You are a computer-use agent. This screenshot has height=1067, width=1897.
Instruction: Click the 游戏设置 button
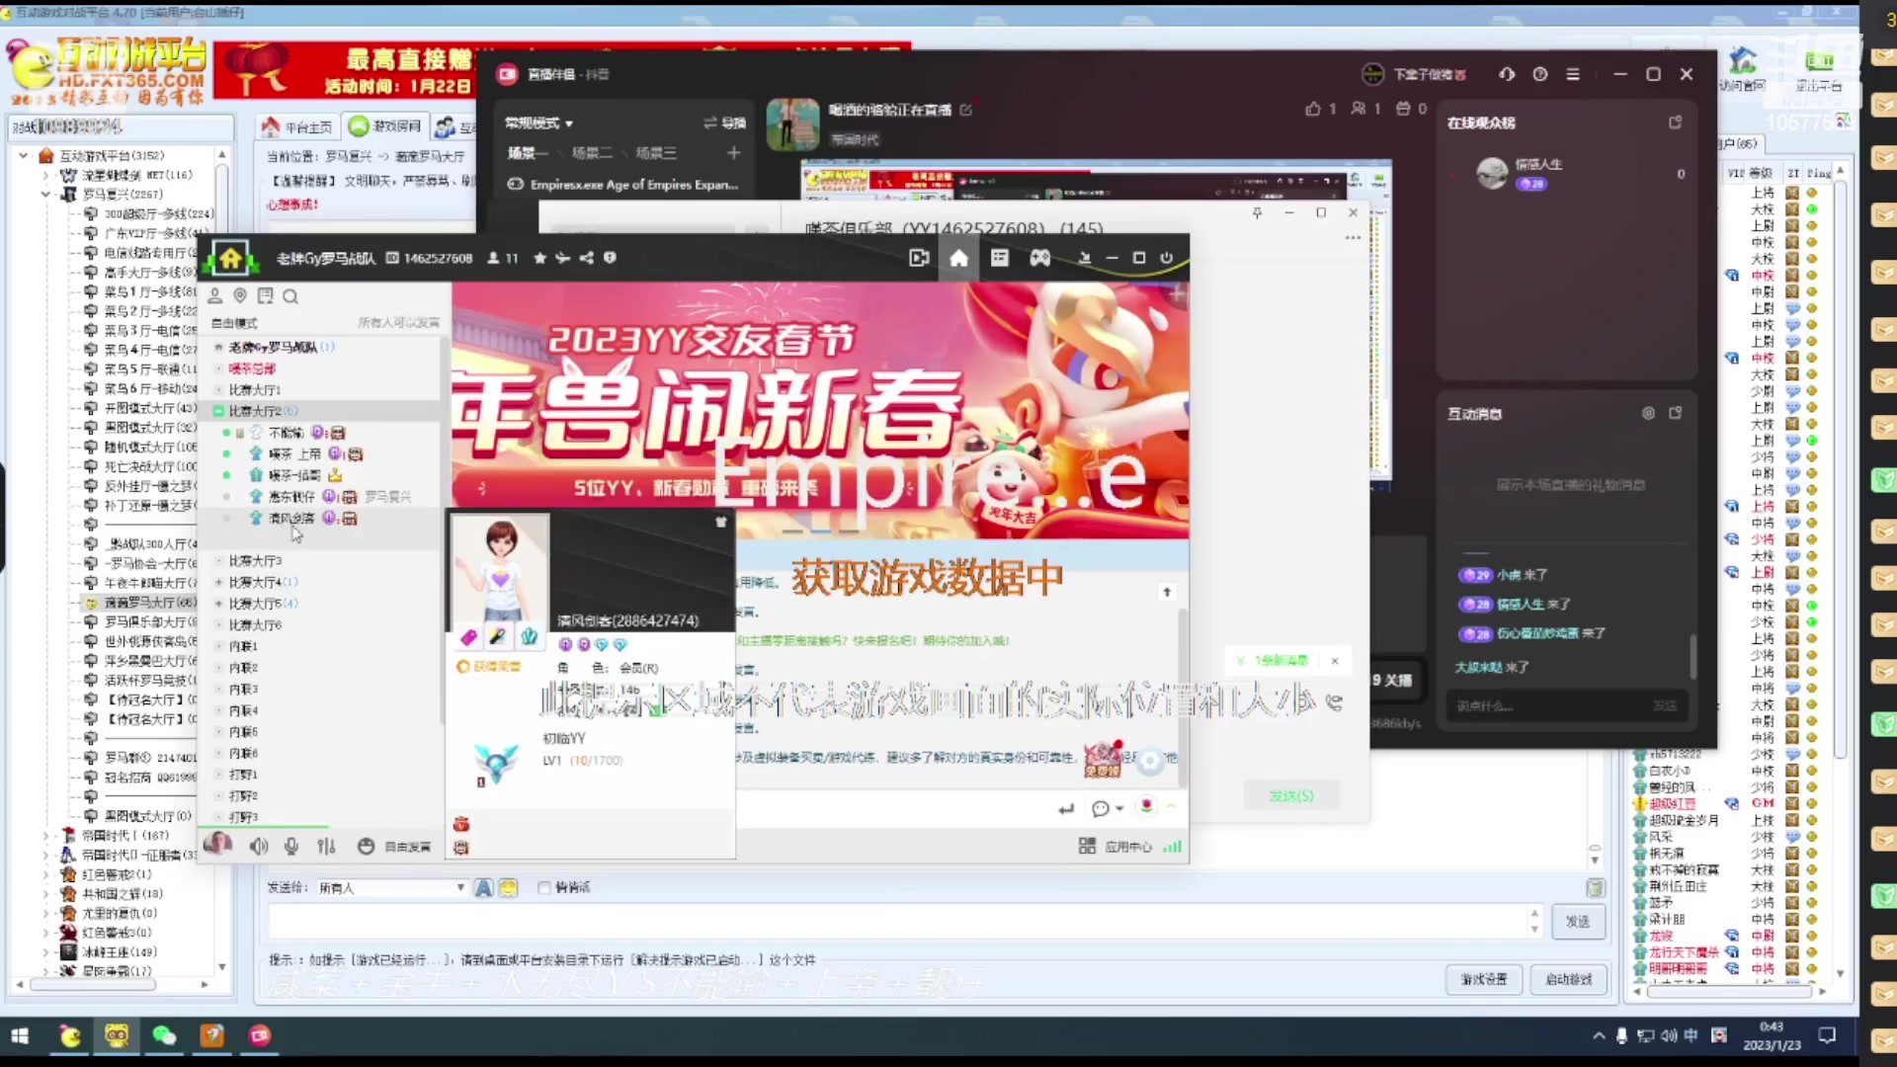(1484, 979)
